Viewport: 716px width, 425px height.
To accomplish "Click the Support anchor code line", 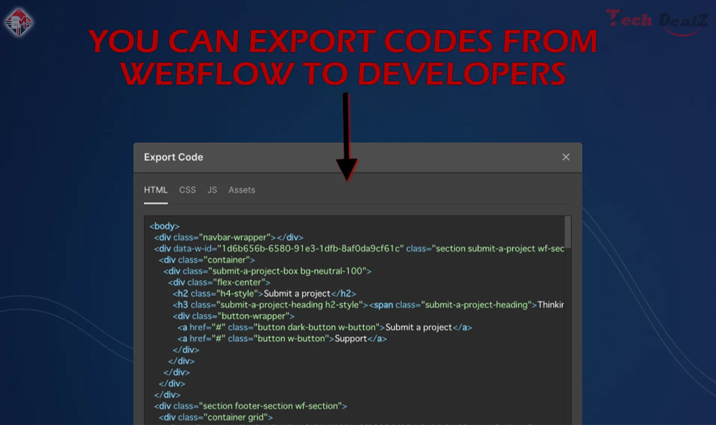I will click(282, 338).
